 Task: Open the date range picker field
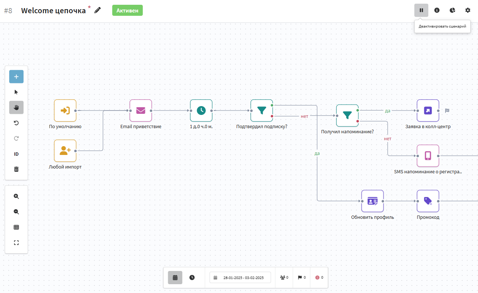tap(240, 278)
